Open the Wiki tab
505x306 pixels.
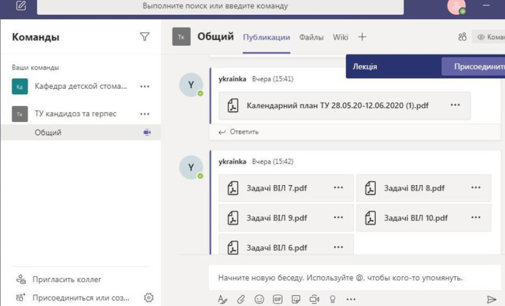pos(340,37)
